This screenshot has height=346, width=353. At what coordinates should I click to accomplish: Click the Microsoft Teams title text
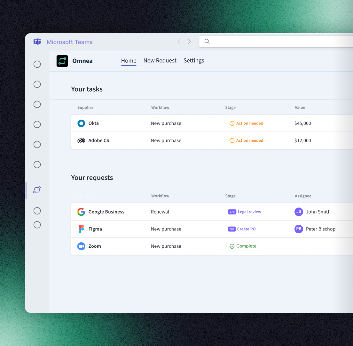[70, 42]
